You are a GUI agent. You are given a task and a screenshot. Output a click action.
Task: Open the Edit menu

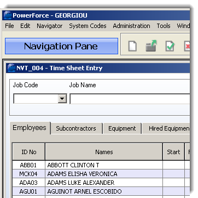(25, 26)
